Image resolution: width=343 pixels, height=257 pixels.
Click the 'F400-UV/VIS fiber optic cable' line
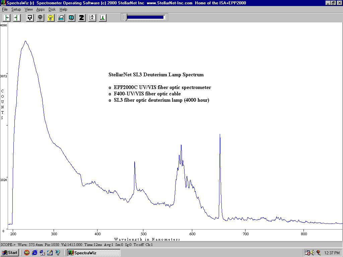(147, 94)
